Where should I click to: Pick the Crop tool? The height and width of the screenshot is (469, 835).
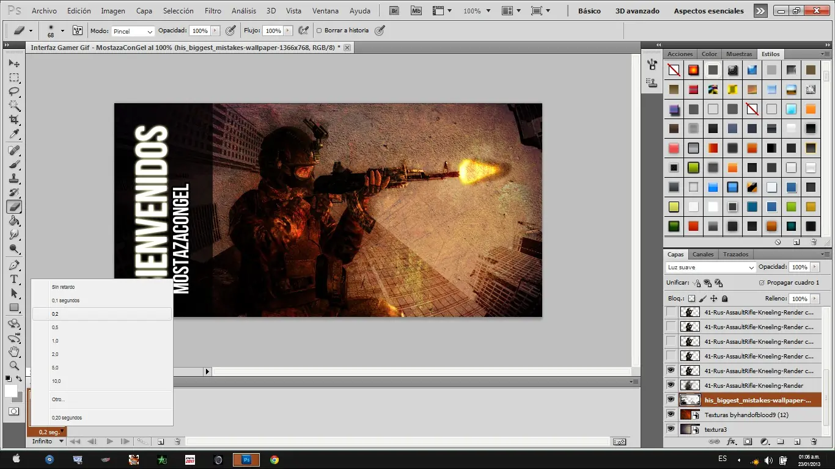coord(14,120)
